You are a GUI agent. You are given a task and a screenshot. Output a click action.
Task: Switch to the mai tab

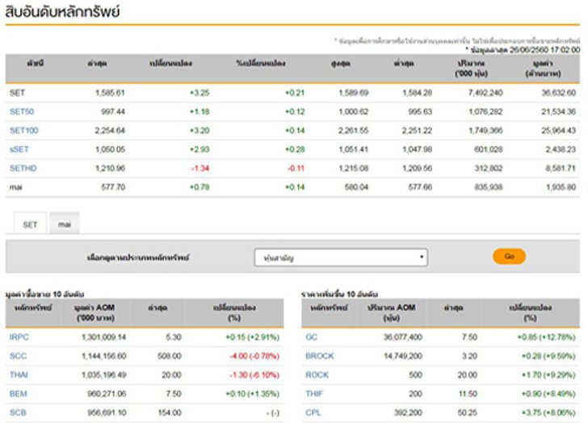(65, 224)
